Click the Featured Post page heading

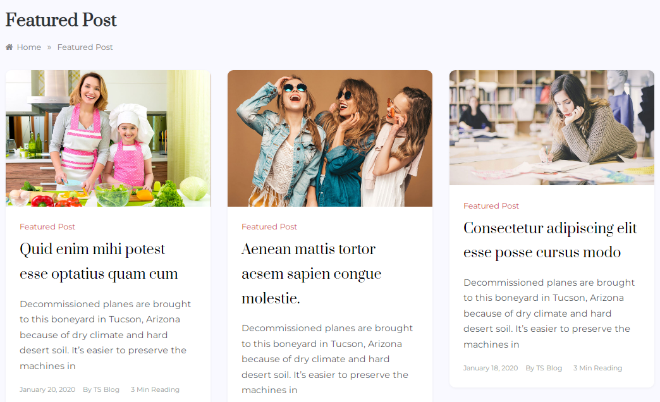(x=61, y=20)
